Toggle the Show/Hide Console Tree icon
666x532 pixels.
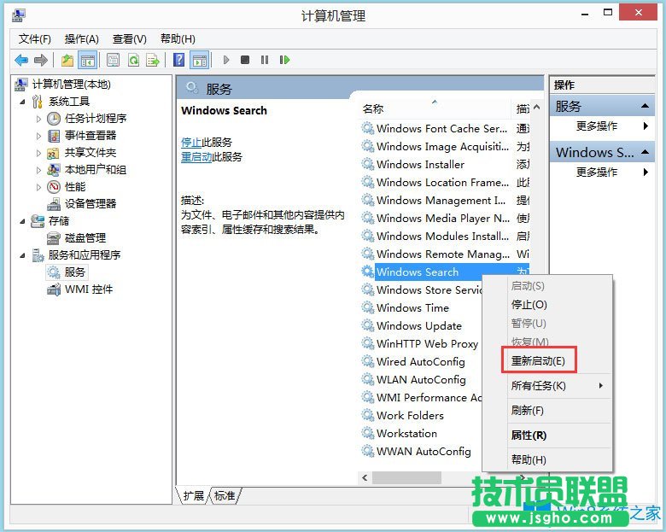point(88,60)
